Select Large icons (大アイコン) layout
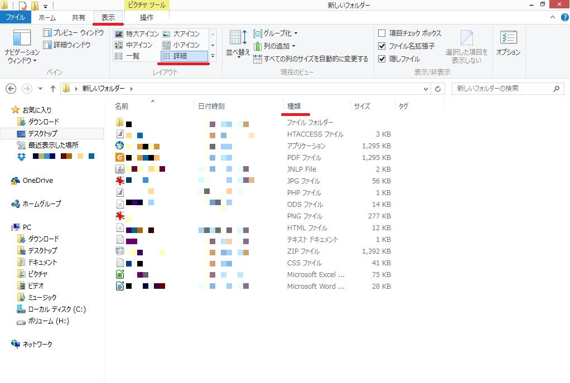Viewport: 570px width, 383px height. [x=181, y=34]
